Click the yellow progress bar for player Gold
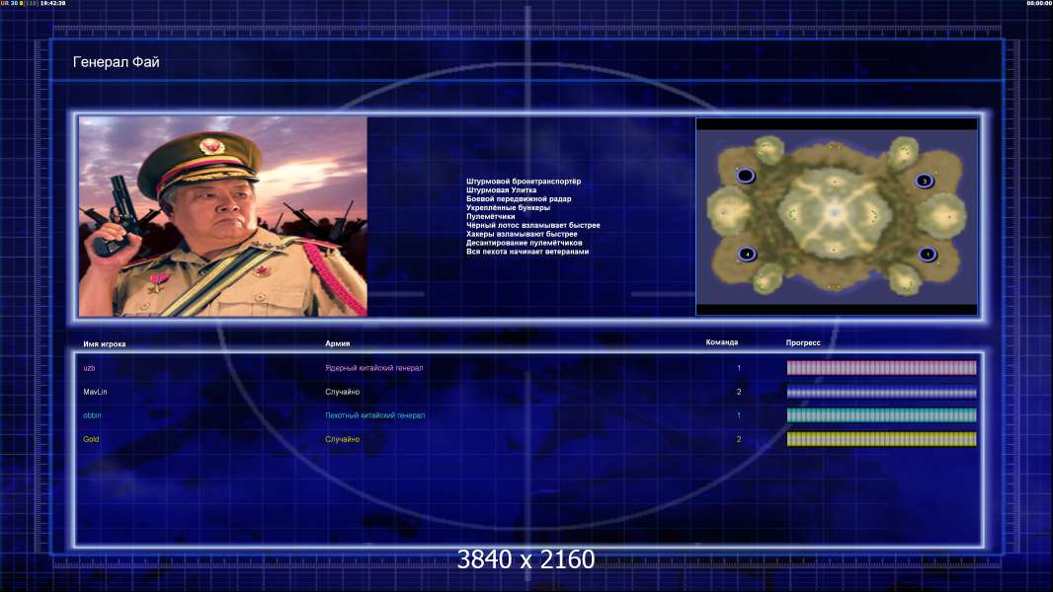Screen dimensions: 1053x592 coord(881,439)
